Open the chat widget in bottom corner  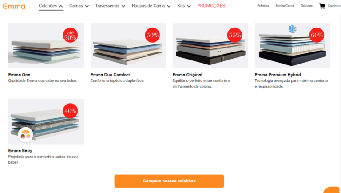point(333,190)
